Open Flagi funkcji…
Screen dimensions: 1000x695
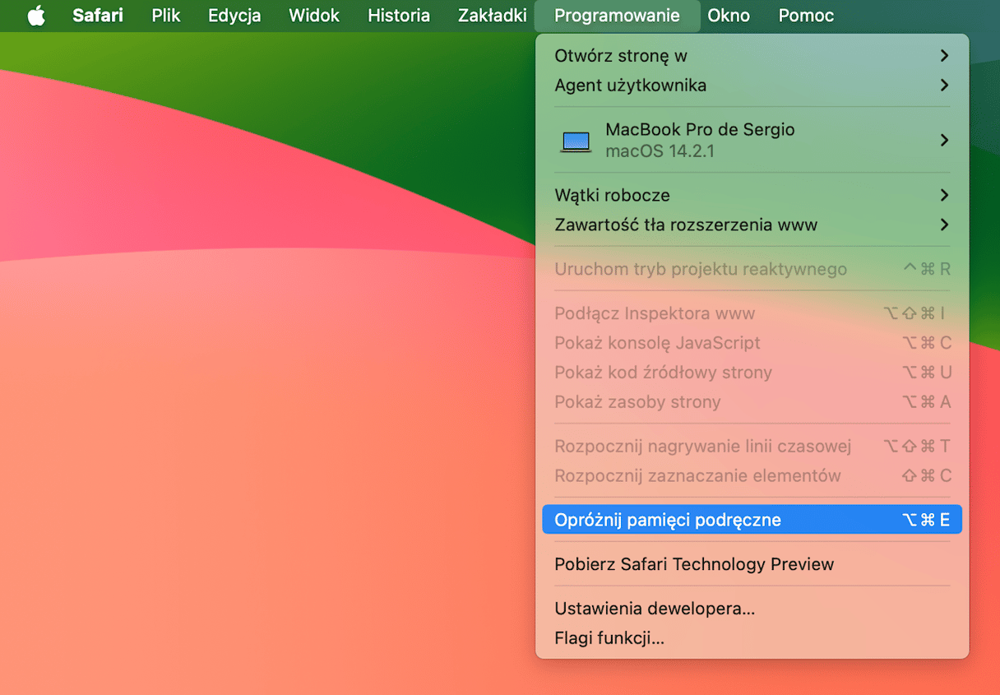pos(752,638)
